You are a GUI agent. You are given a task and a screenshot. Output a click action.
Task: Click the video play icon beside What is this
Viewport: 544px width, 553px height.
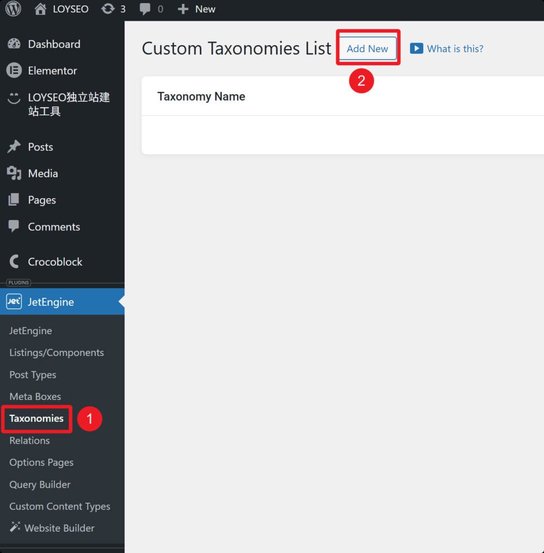pos(416,48)
